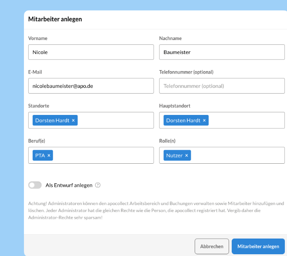
Task: Select the E-Mail input field
Action: click(x=91, y=86)
